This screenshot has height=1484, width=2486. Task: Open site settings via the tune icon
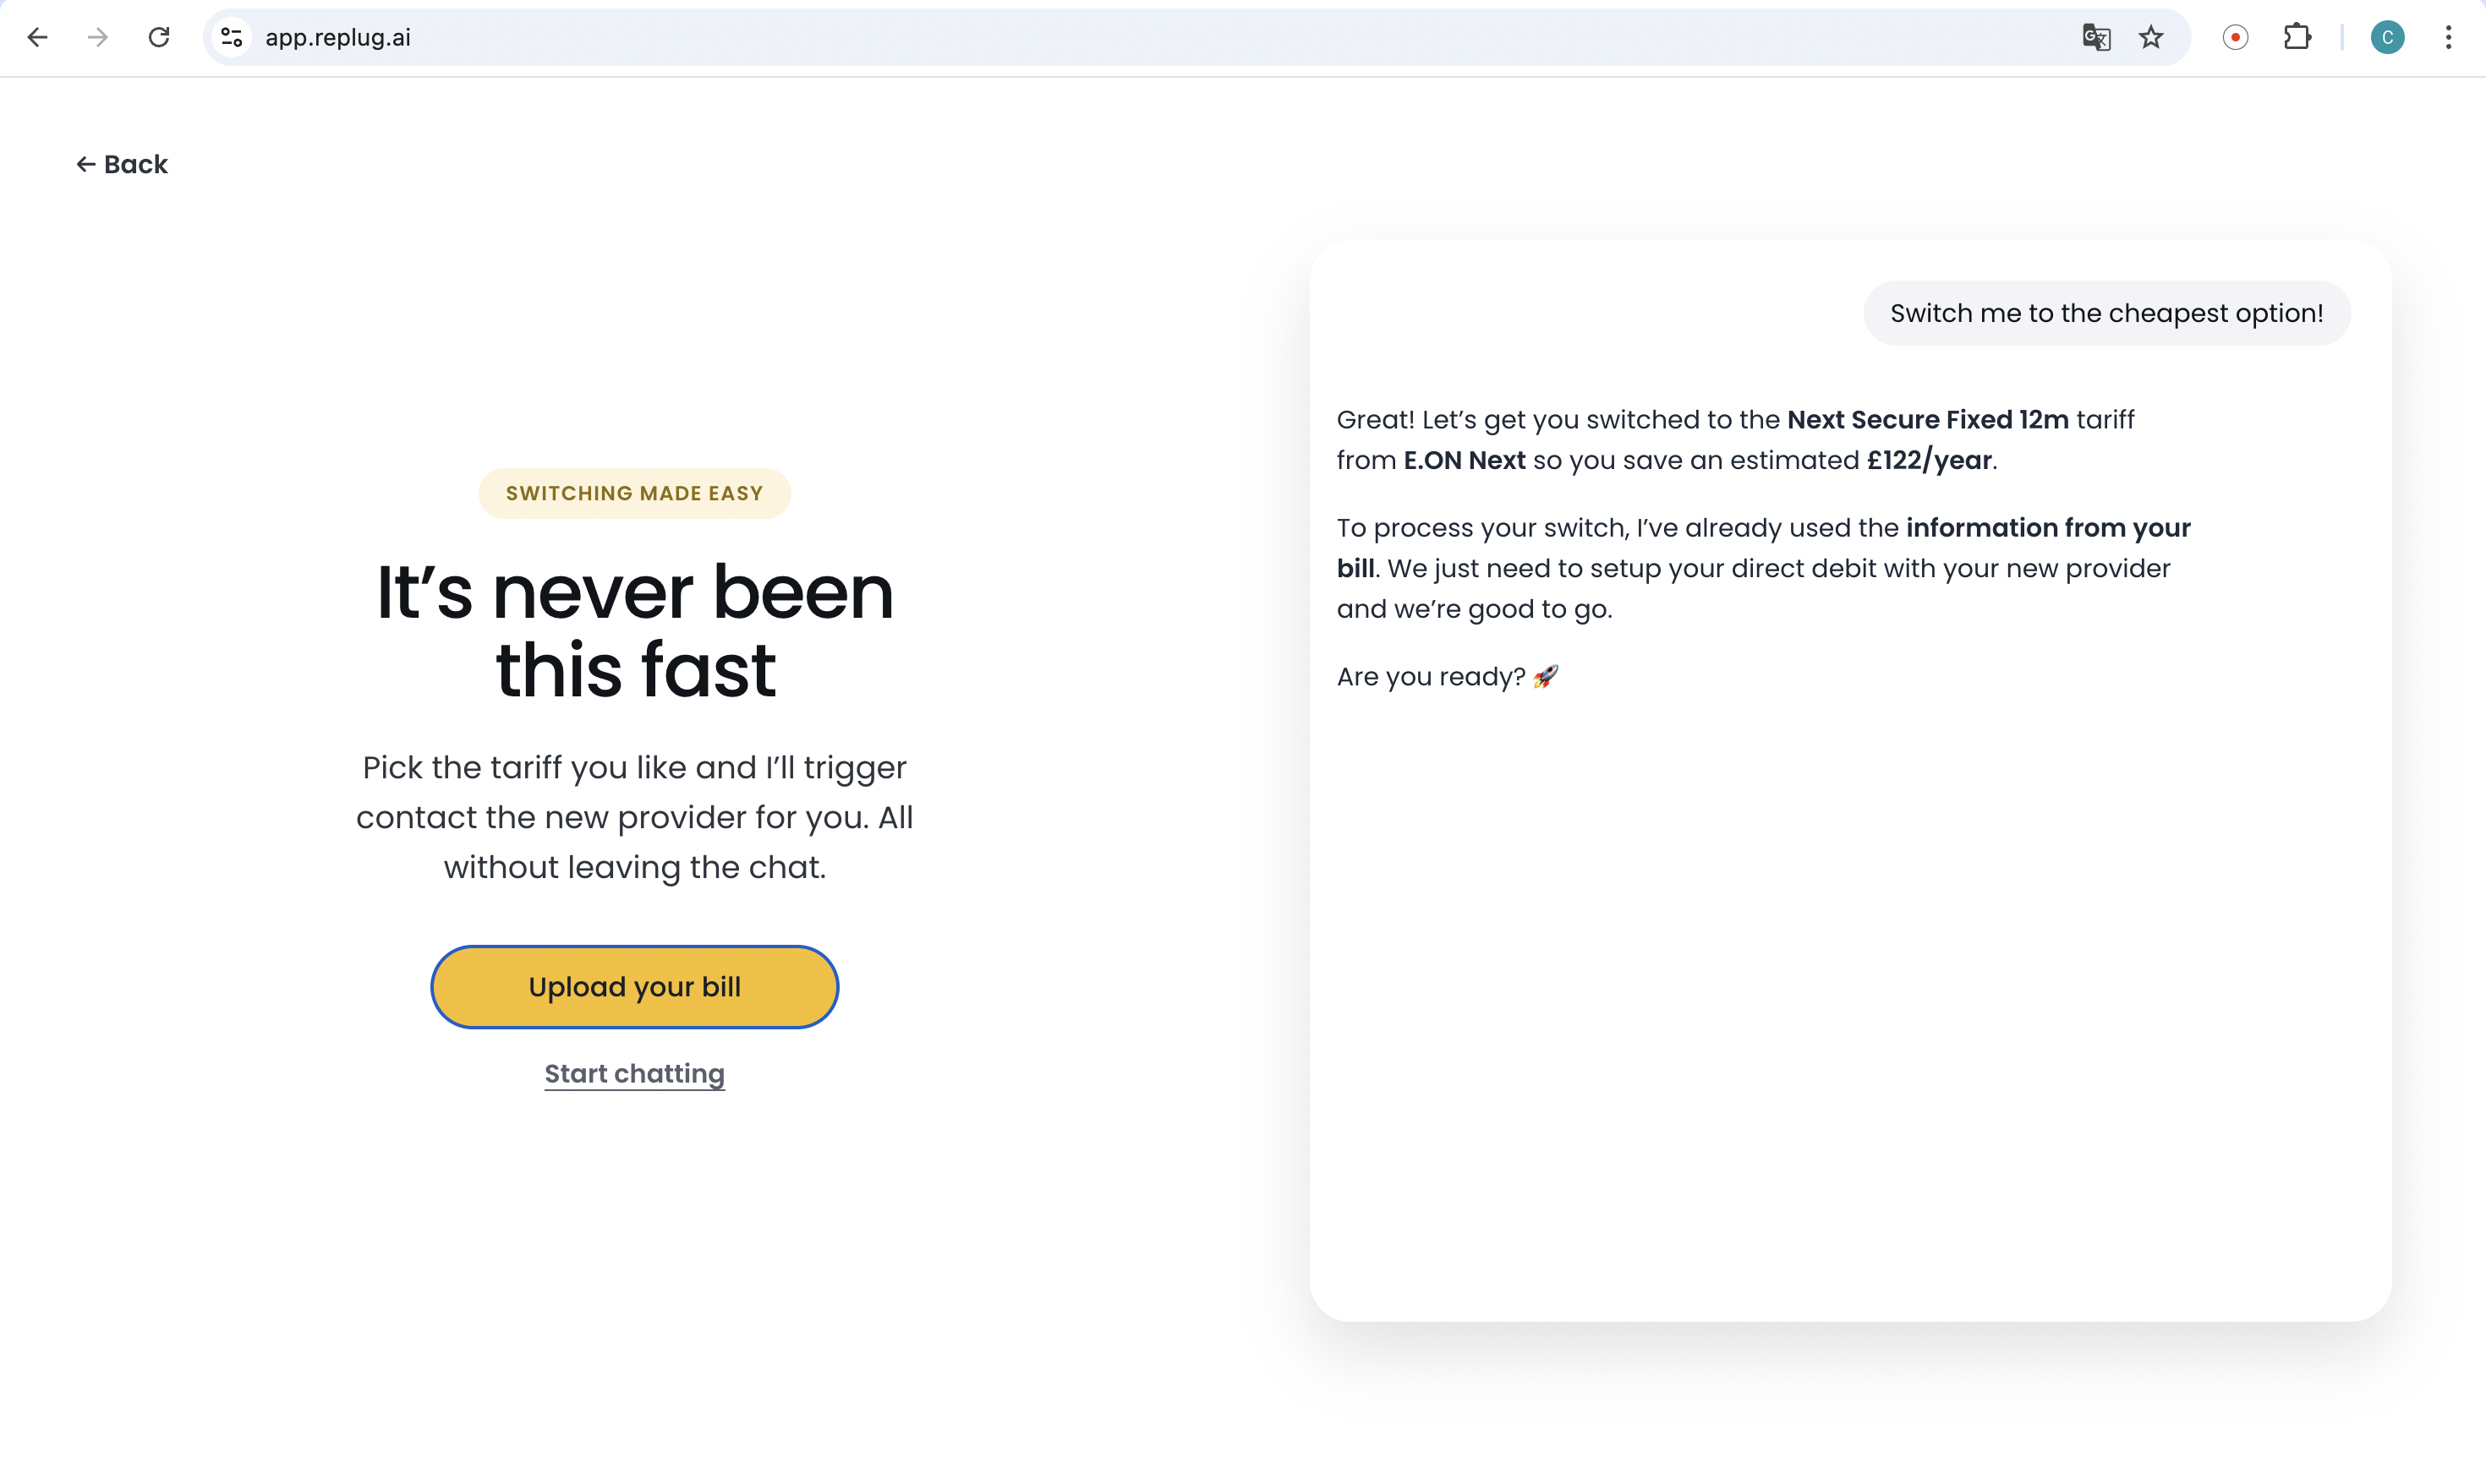[x=231, y=37]
